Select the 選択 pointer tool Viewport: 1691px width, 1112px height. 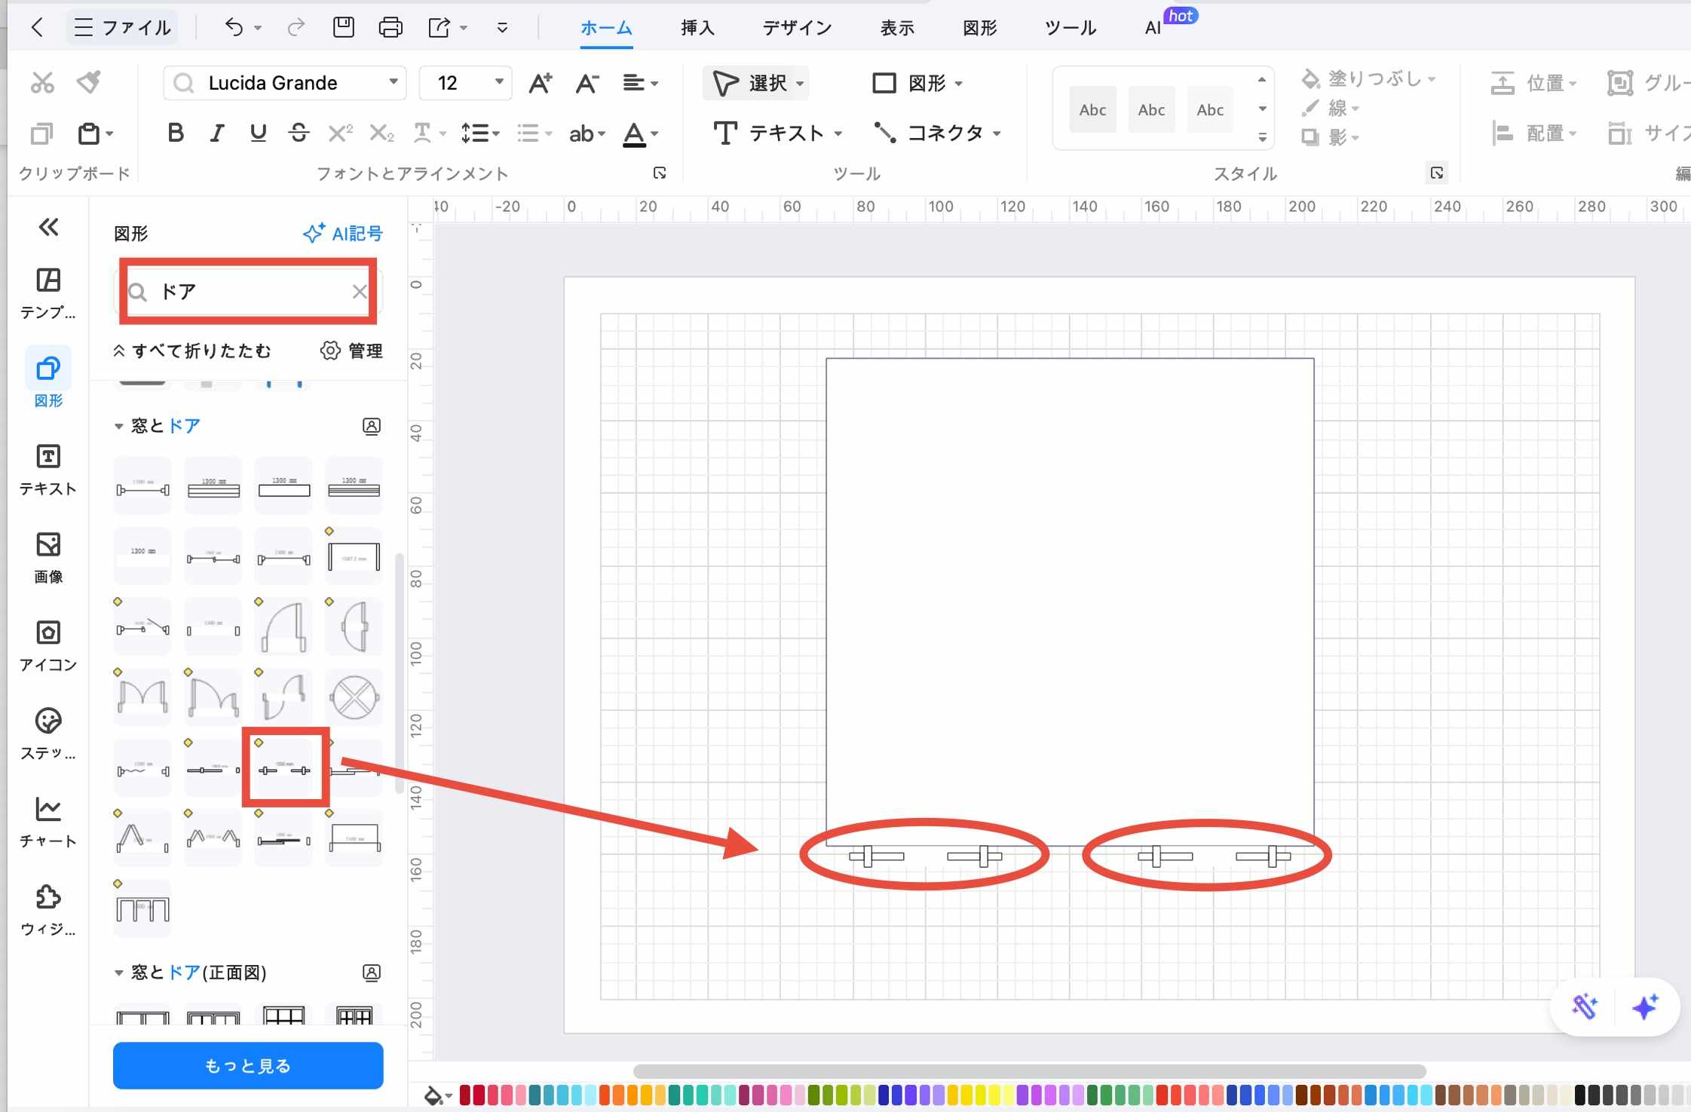756,82
